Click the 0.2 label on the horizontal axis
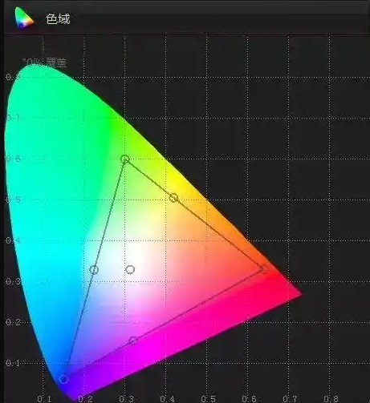This screenshot has height=403, width=370. coord(86,399)
